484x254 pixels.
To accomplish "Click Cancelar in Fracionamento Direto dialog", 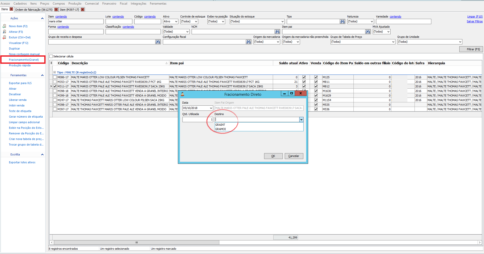I will [294, 156].
